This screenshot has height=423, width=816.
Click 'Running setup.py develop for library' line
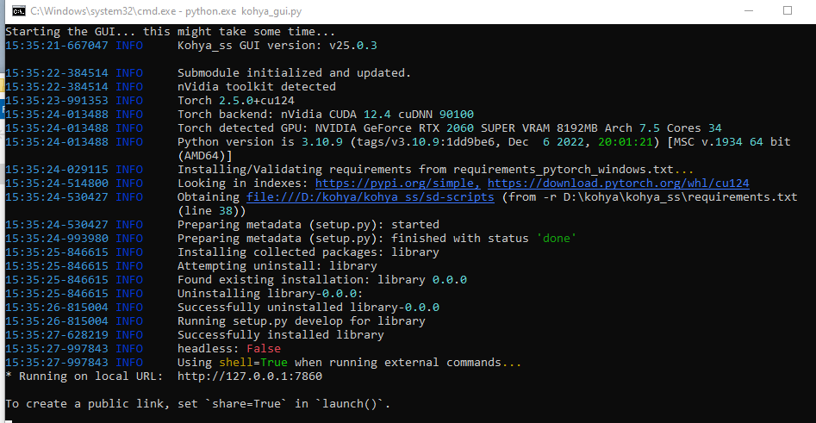click(302, 321)
